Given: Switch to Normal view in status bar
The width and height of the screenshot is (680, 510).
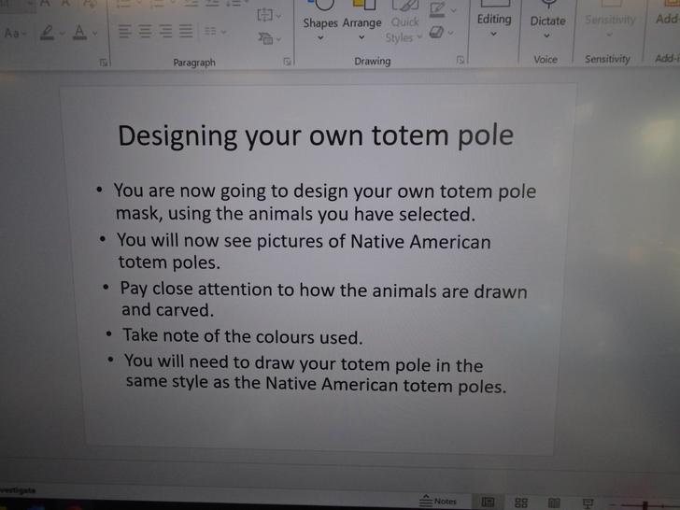Looking at the screenshot, I should click(x=488, y=503).
